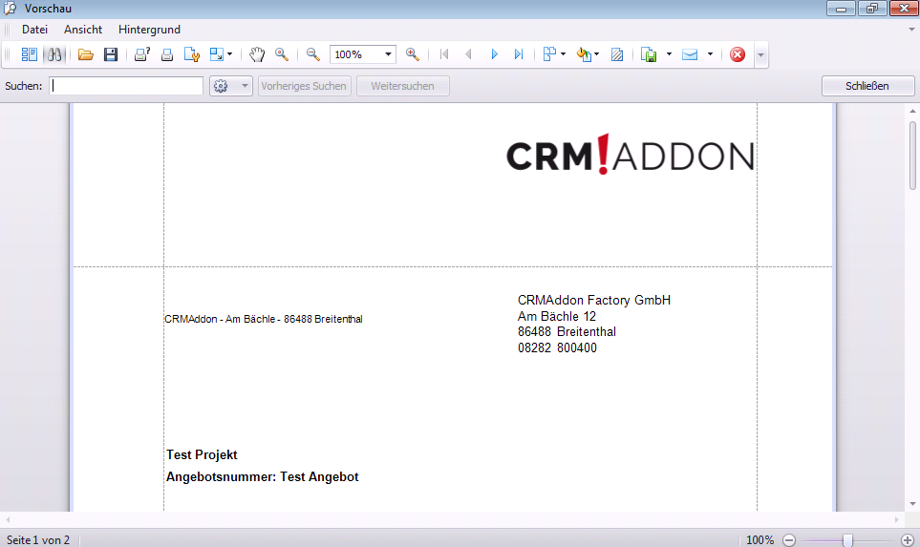The height and width of the screenshot is (547, 920).
Task: Open page setup icon
Action: pos(192,54)
